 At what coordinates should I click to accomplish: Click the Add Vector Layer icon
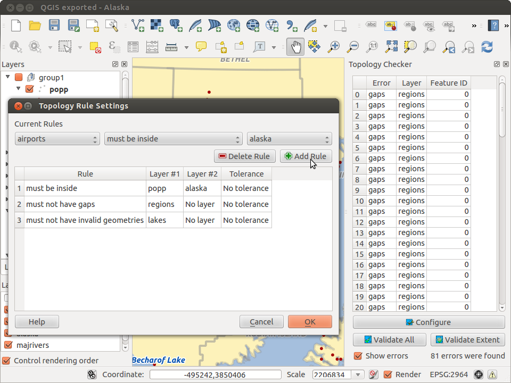coord(138,26)
